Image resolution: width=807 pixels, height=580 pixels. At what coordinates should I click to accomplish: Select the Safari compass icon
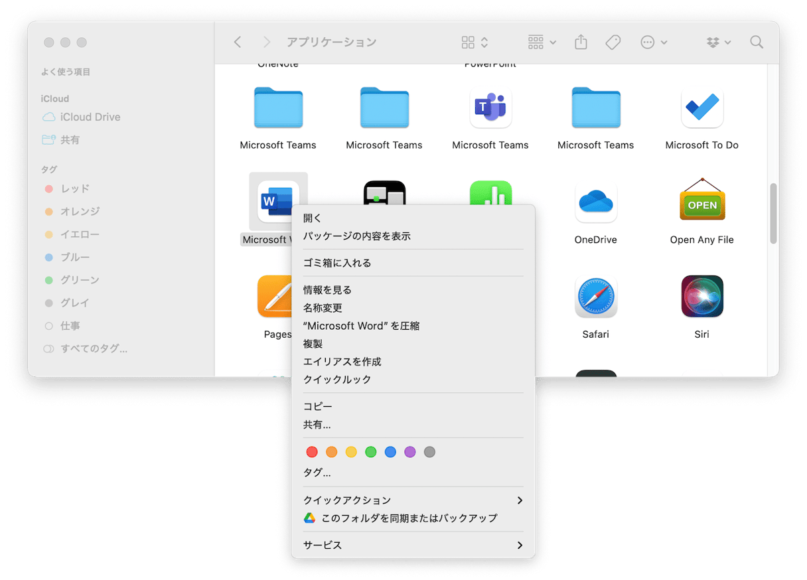click(x=595, y=297)
